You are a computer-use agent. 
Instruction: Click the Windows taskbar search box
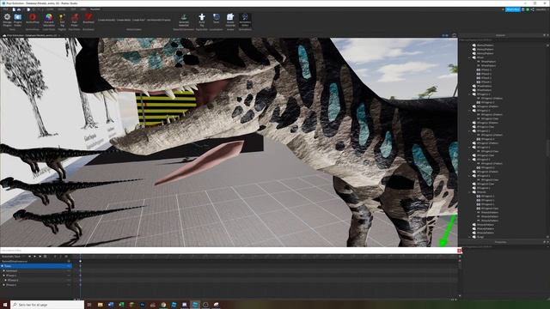point(47,305)
